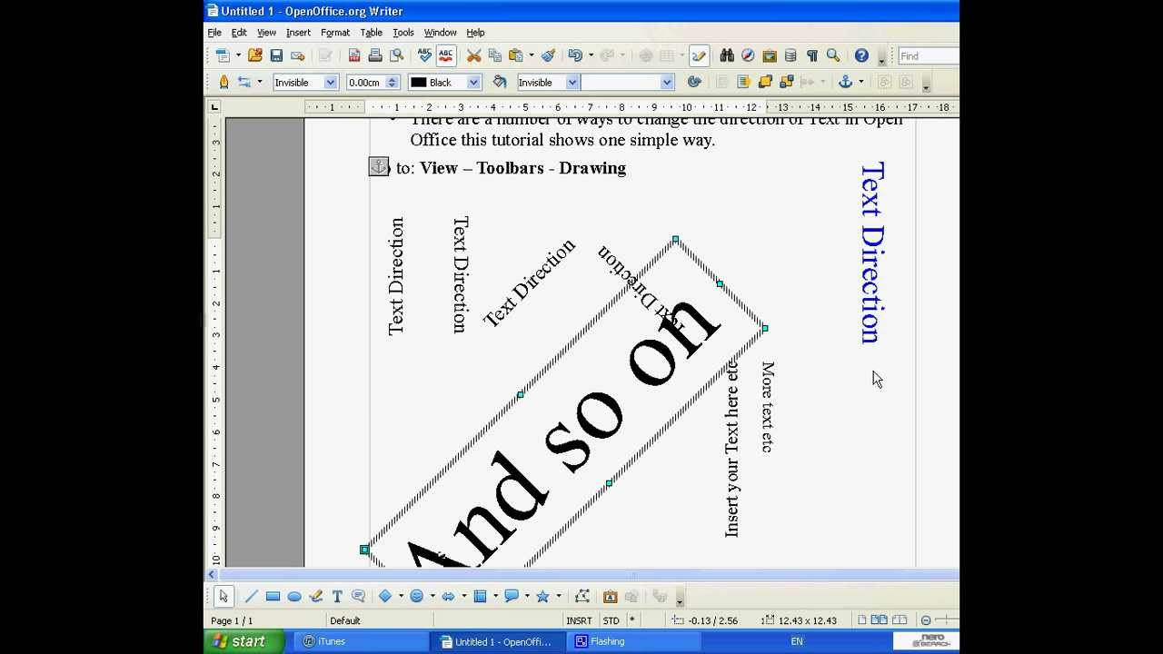Open the Paste options dropdown arrow

532,56
